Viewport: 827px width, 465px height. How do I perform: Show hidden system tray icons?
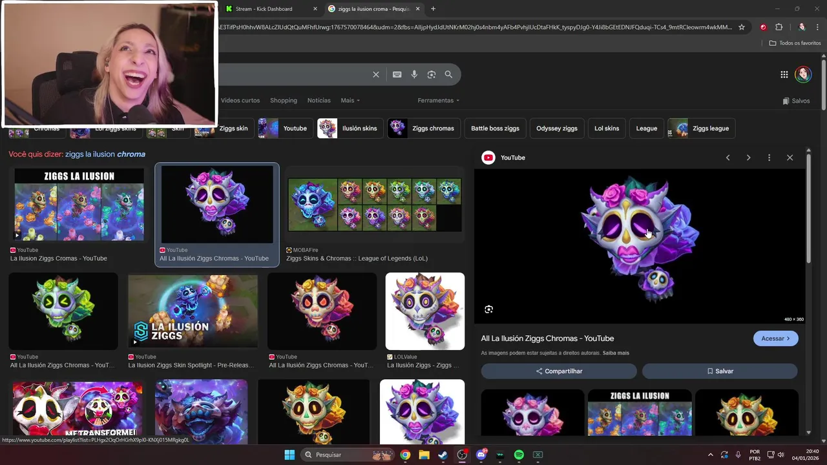pyautogui.click(x=710, y=455)
